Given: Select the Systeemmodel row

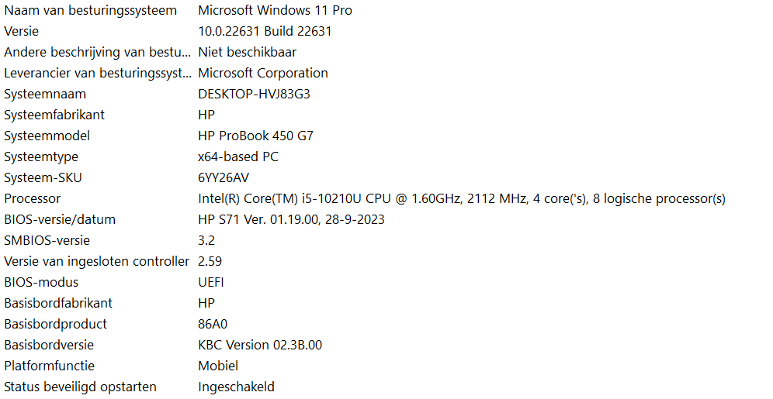Looking at the screenshot, I should tap(386, 136).
